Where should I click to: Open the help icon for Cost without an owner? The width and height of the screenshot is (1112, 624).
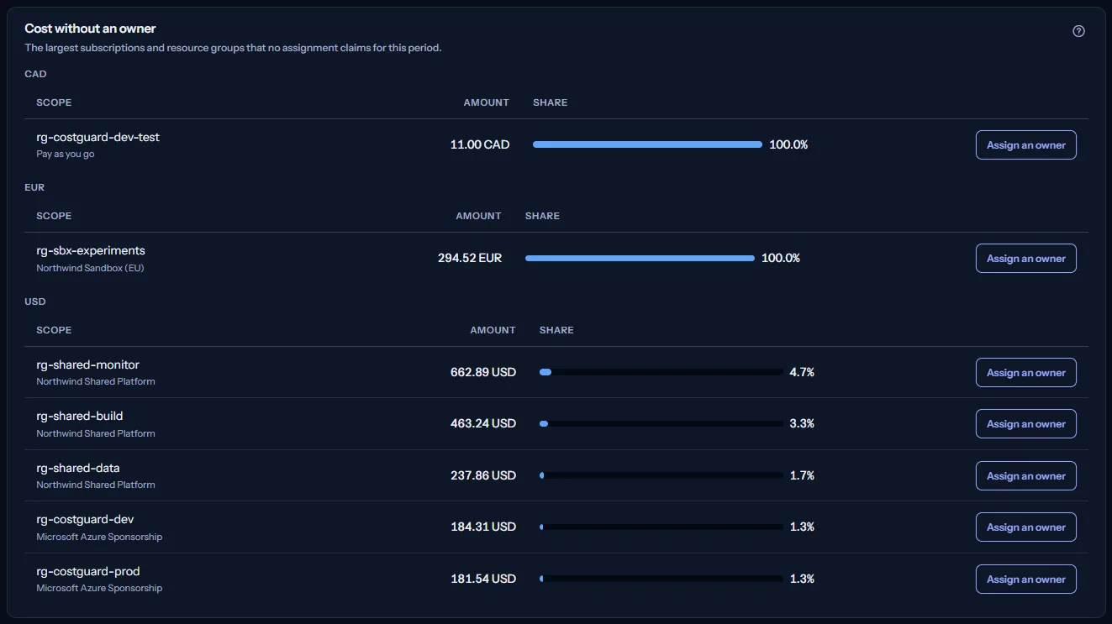click(x=1079, y=31)
